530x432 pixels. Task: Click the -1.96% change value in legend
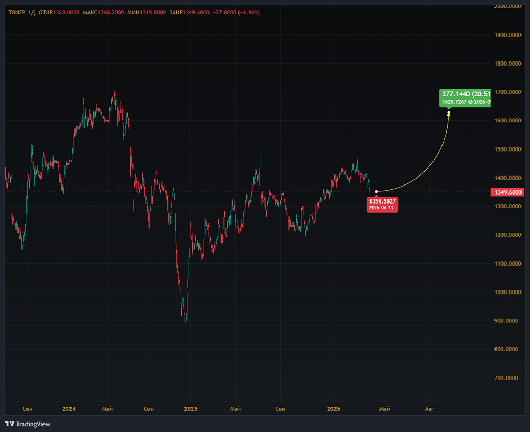coord(249,12)
